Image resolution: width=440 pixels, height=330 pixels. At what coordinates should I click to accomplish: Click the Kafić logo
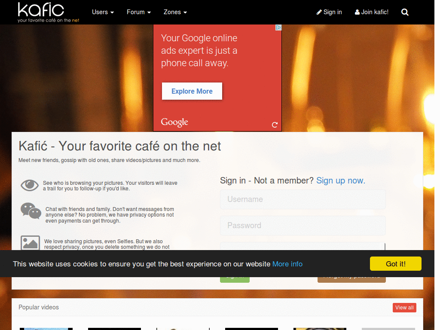coord(48,12)
